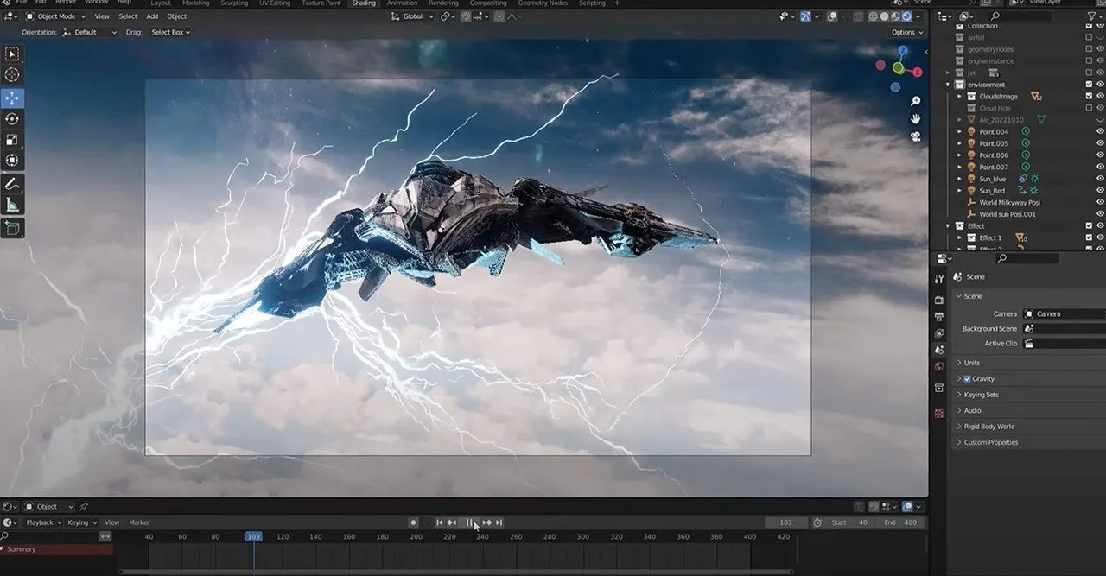Pause animation playback in timeline
1106x576 pixels.
[x=469, y=522]
